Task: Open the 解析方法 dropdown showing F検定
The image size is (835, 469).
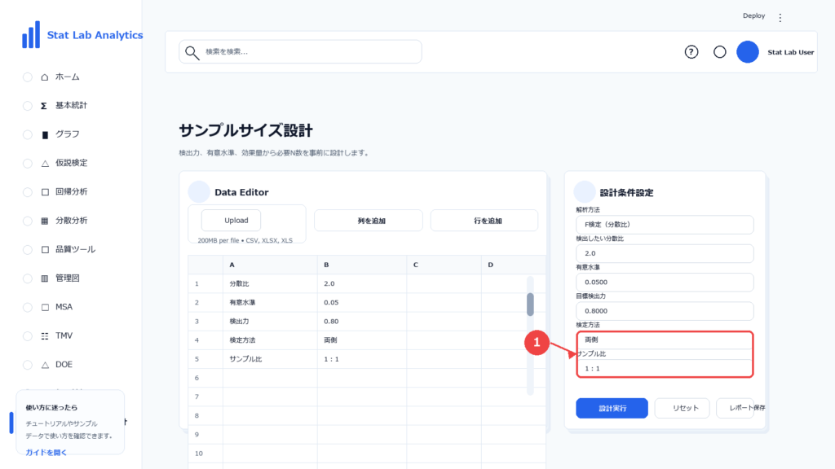Action: [x=665, y=225]
